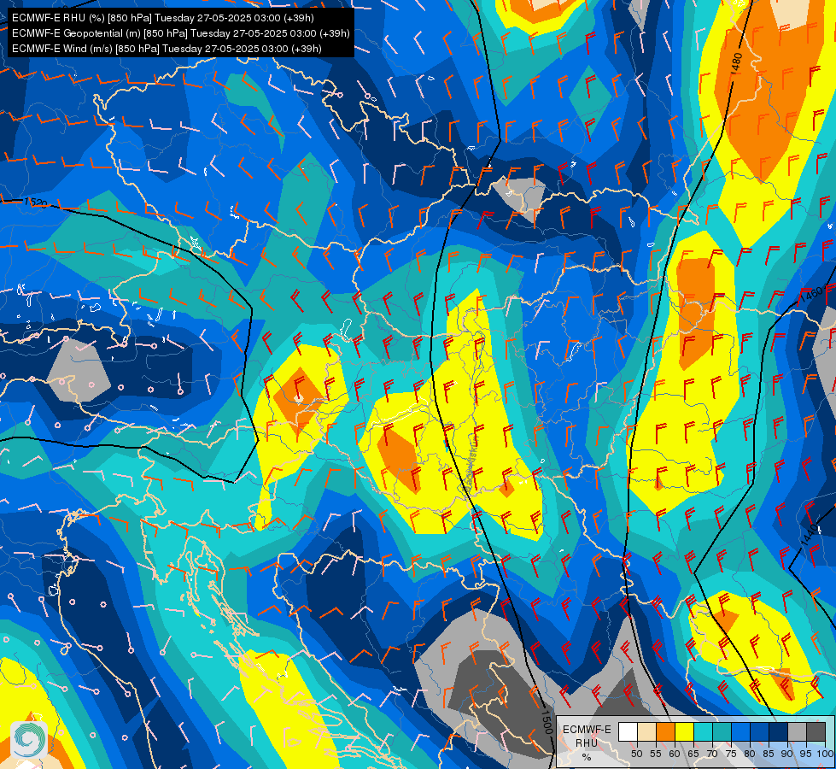Select the white legend swatch below 50%
Image resolution: width=836 pixels, height=769 pixels.
tap(628, 731)
